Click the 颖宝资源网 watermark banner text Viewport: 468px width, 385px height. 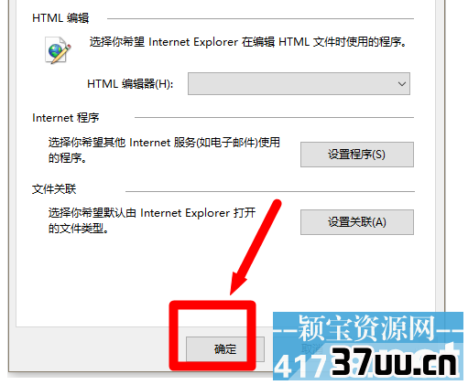coord(366,328)
